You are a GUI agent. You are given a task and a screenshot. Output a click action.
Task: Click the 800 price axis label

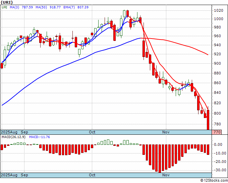[x=217, y=113]
